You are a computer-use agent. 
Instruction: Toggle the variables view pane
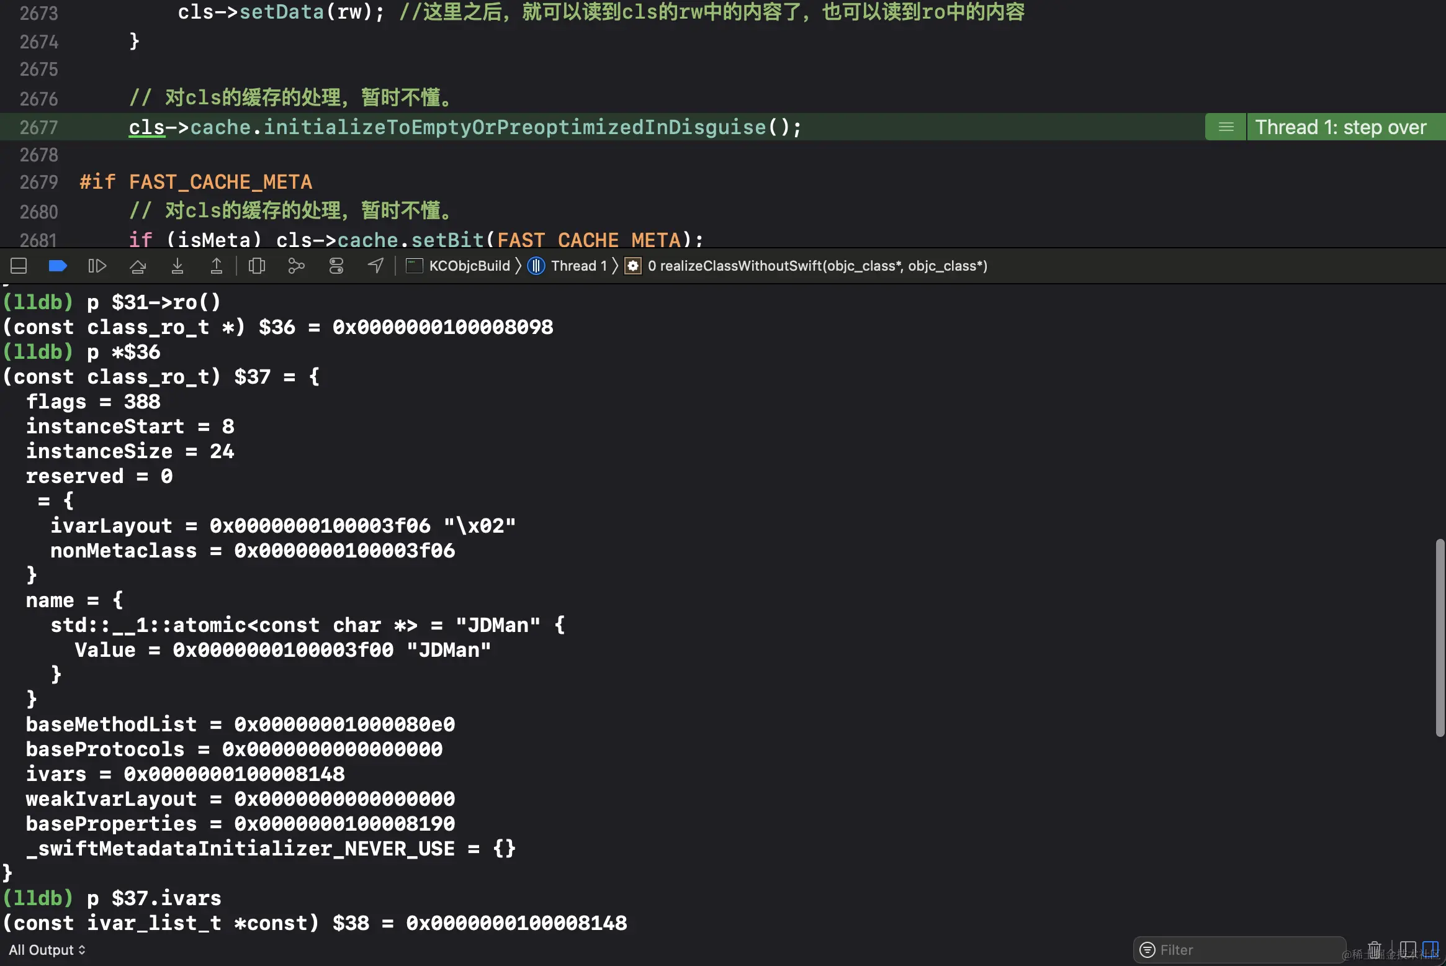tap(1408, 950)
